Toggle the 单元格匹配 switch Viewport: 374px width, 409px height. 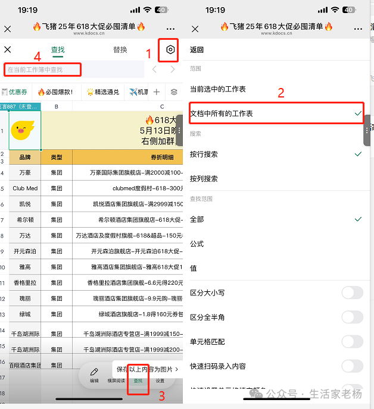click(x=353, y=342)
